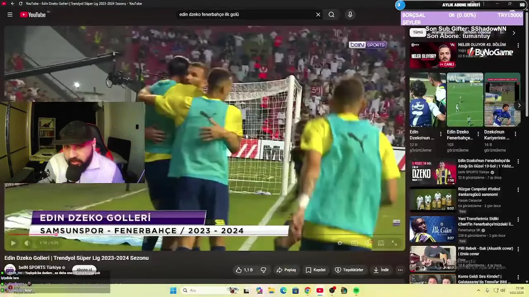Save the video with Kaydet

click(316, 270)
